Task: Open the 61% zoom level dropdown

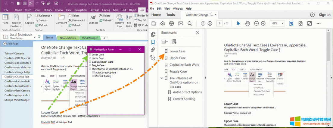Action: 278,23
